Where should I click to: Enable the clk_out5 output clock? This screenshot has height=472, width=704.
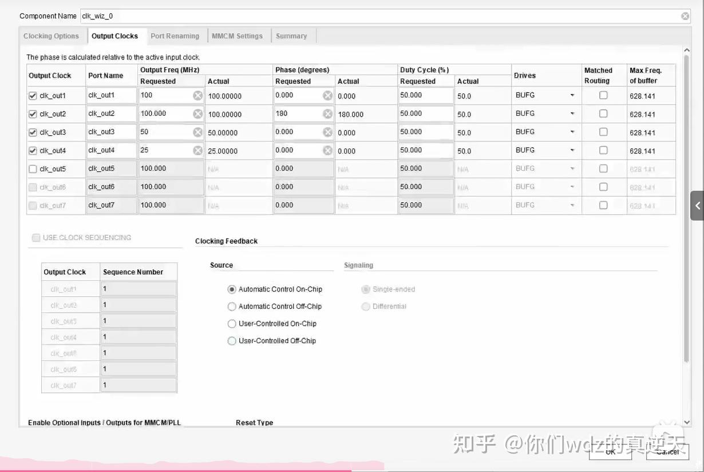pyautogui.click(x=33, y=168)
